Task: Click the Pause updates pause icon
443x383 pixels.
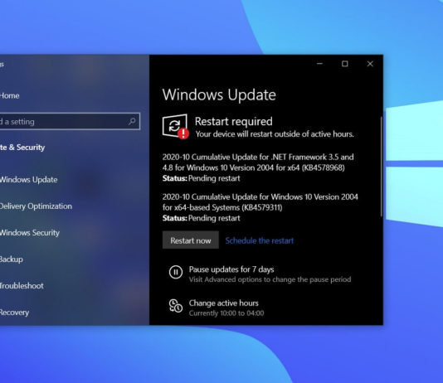Action: (x=176, y=273)
